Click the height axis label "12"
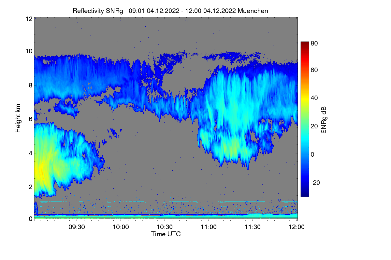Viewport: 391px width, 260px height. (29, 19)
